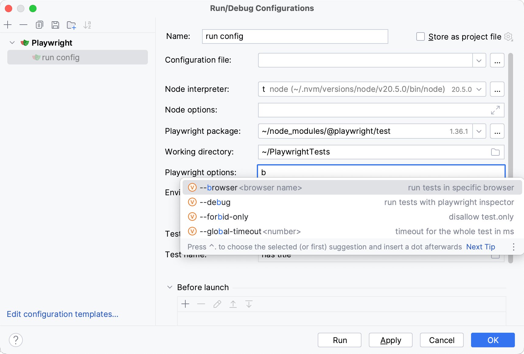The height and width of the screenshot is (354, 524).
Task: Click the Remove Configuration minus icon
Action: click(x=23, y=25)
